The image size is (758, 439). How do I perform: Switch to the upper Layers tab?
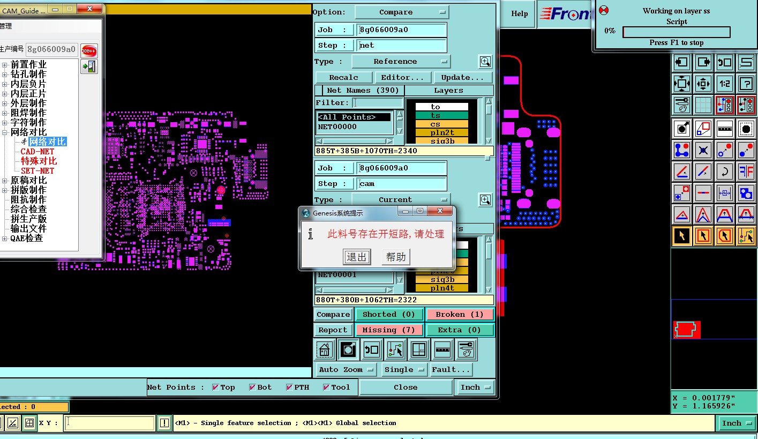click(449, 91)
